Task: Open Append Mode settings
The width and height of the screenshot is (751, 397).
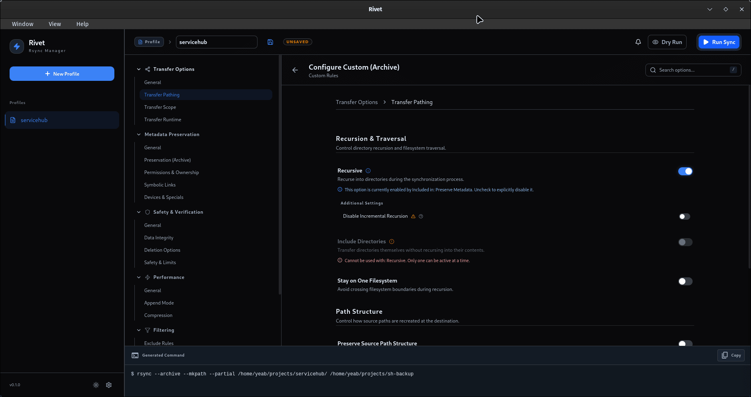Action: pos(206,303)
